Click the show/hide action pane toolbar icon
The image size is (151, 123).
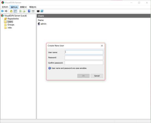(x=33, y=11)
